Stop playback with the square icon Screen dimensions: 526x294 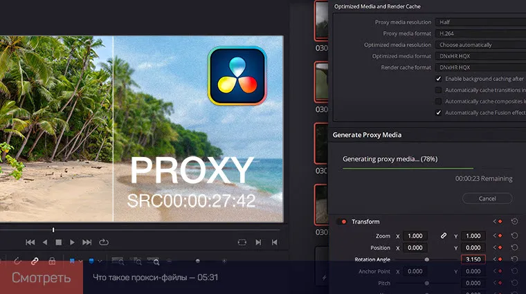tap(58, 242)
